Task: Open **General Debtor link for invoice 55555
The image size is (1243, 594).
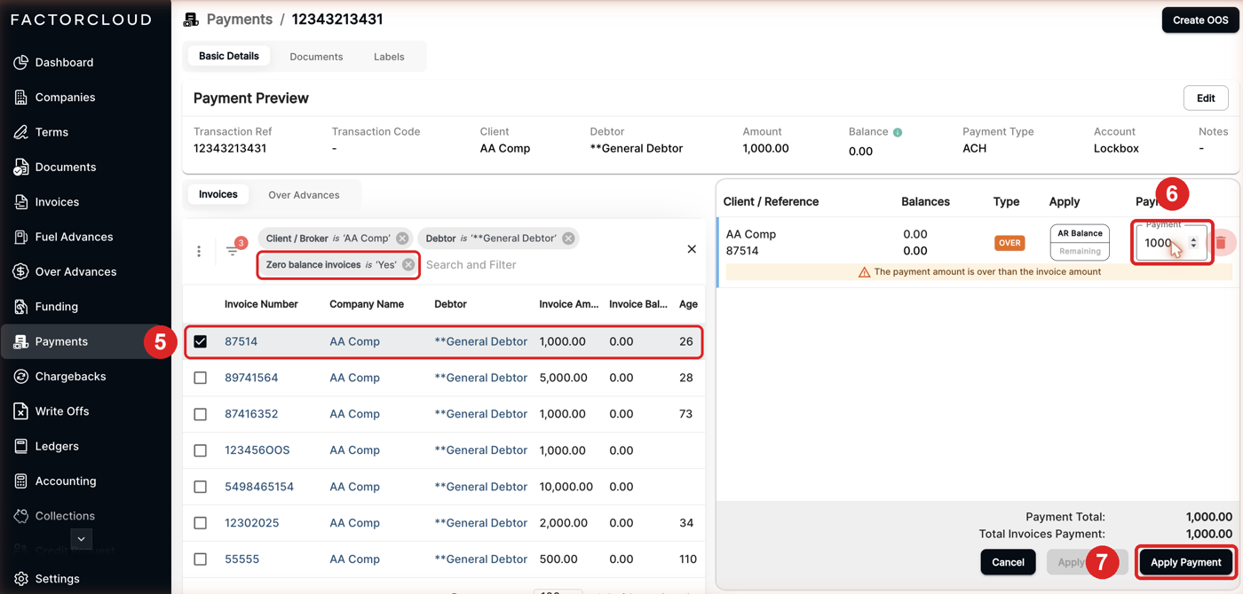Action: tap(480, 559)
